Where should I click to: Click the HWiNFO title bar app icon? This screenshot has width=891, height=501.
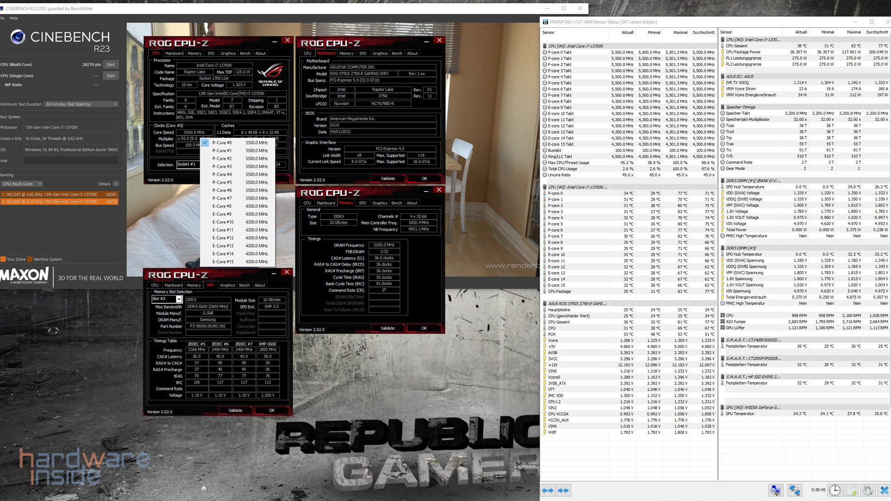[x=545, y=22]
